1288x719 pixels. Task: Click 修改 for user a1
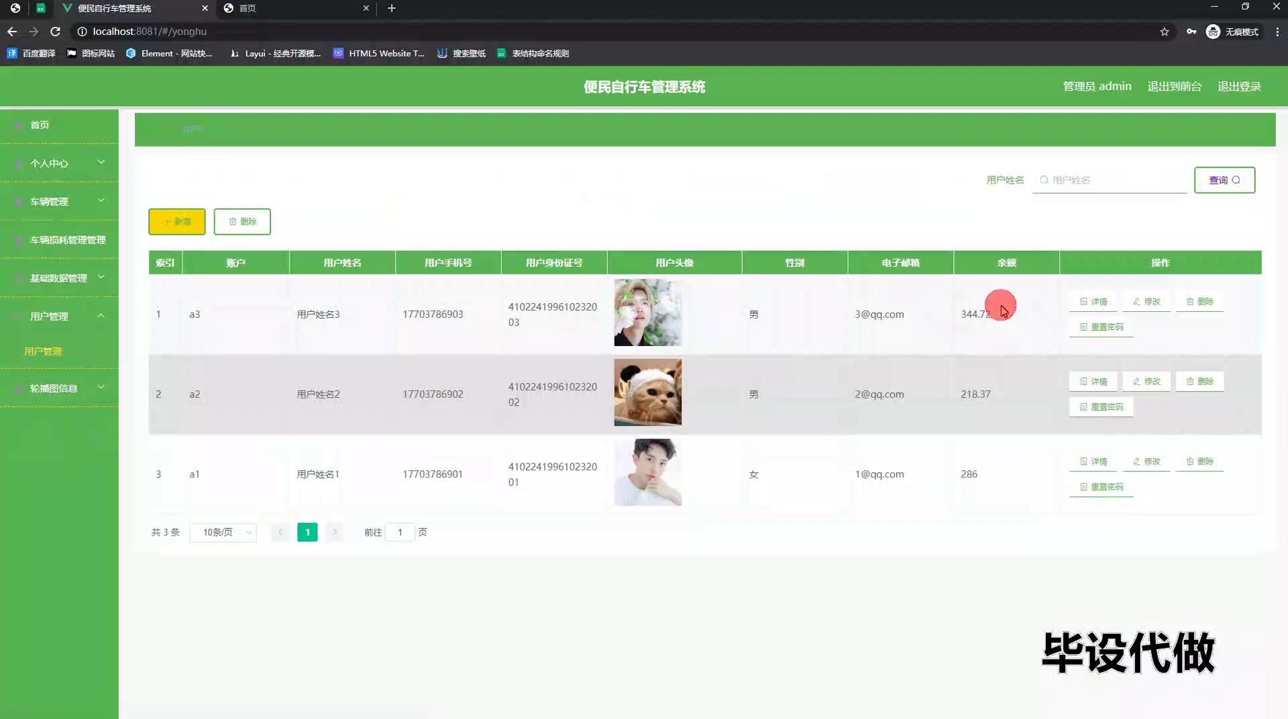pos(1146,461)
